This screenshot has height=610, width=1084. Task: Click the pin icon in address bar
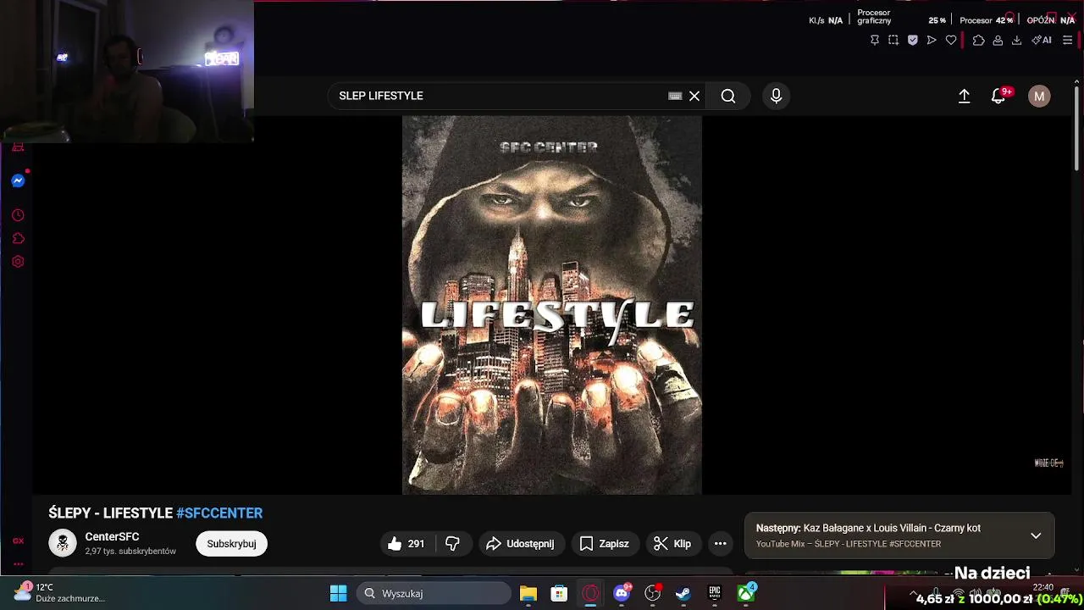[875, 40]
